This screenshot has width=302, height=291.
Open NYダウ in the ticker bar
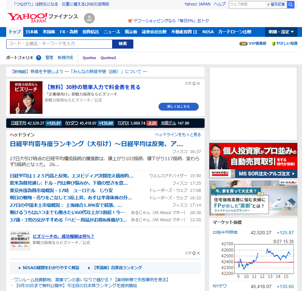click(72, 123)
